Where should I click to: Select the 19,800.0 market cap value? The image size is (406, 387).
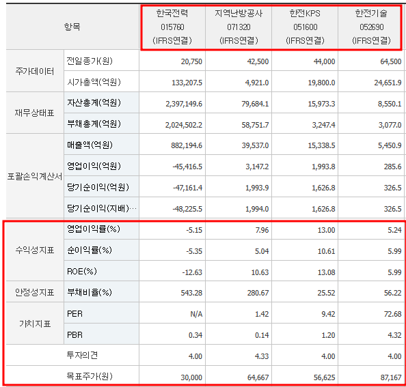321,83
